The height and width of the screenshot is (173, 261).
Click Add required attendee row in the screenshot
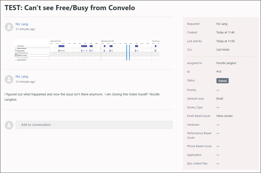[23, 58]
